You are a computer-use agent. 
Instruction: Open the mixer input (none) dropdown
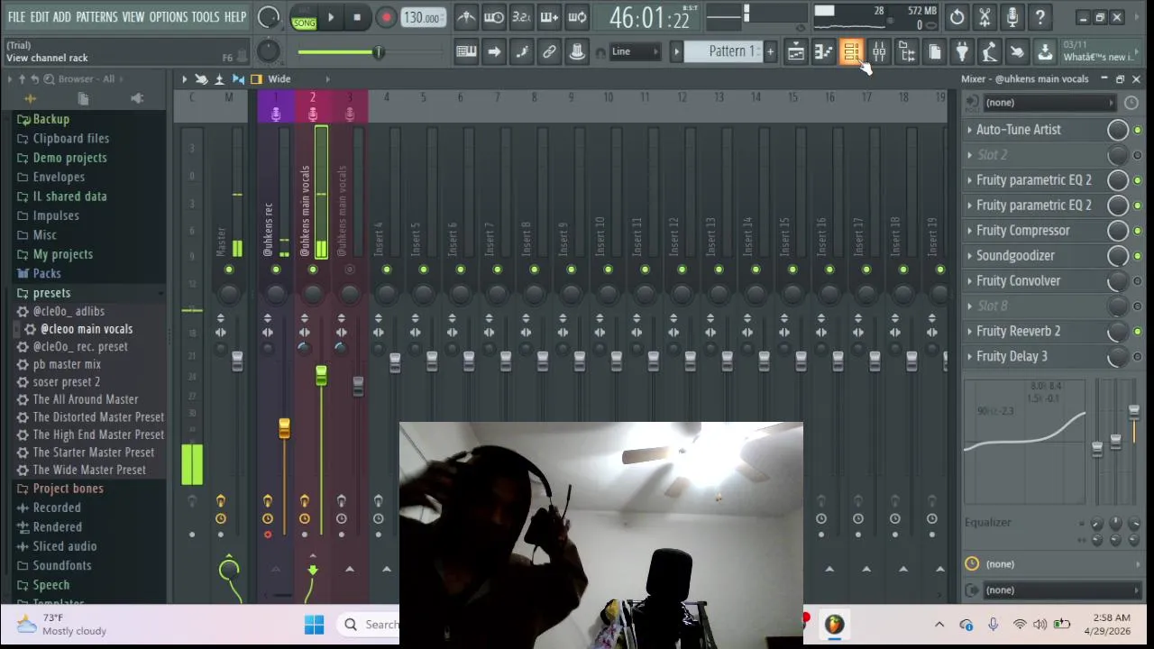pyautogui.click(x=1049, y=103)
